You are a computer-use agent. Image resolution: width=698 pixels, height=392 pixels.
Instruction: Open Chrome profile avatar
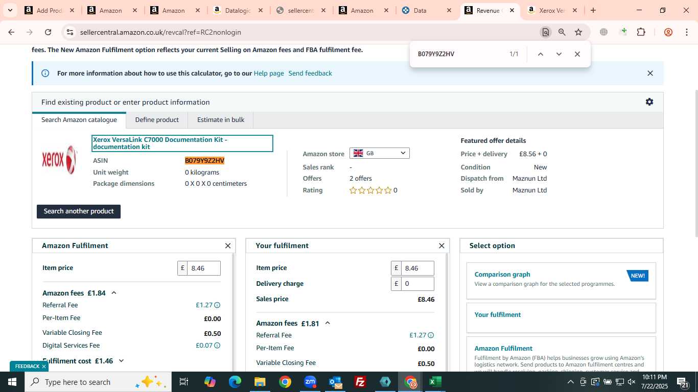(668, 32)
